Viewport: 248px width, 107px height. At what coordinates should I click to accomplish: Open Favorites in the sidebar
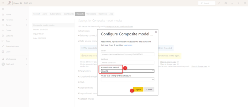pos(9,20)
